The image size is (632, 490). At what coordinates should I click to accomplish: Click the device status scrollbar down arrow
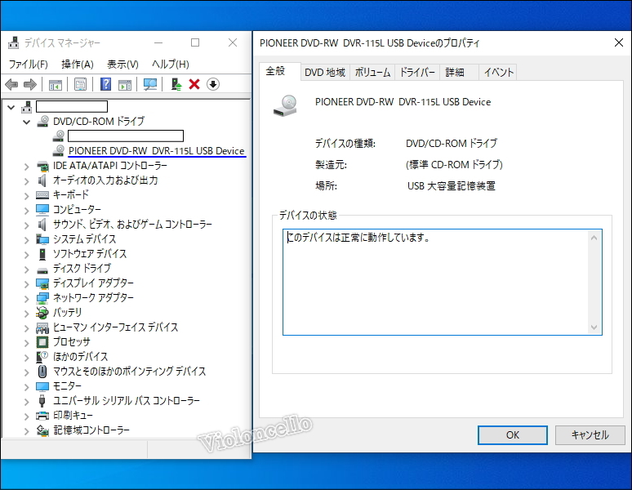[x=594, y=327]
